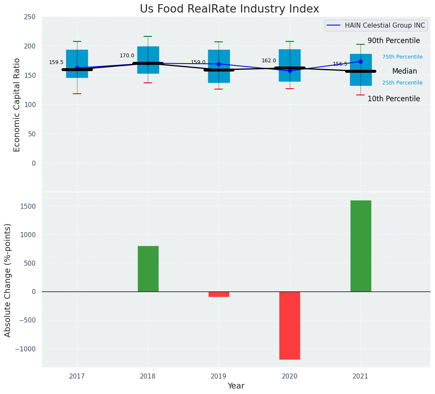Click the 159.5 median value label
Screen dimensions: 435x394
pyautogui.click(x=56, y=62)
